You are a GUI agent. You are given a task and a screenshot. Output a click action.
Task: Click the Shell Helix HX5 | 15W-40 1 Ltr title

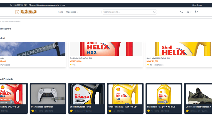[x=161, y=107]
